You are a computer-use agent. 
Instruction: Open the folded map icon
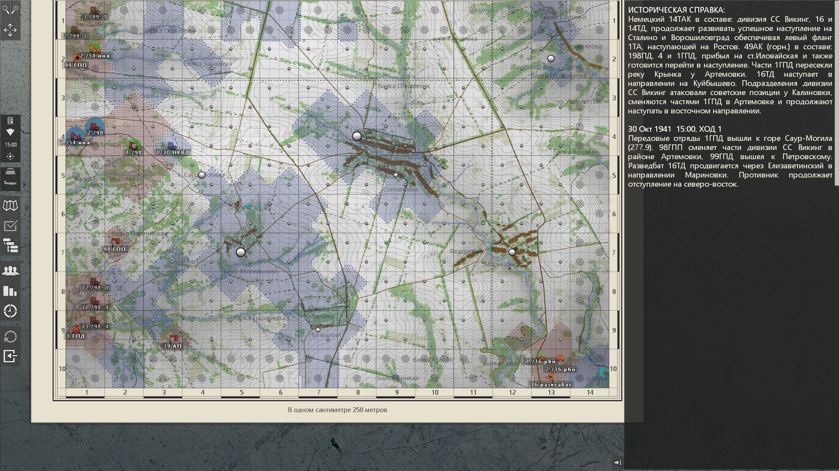click(x=10, y=205)
